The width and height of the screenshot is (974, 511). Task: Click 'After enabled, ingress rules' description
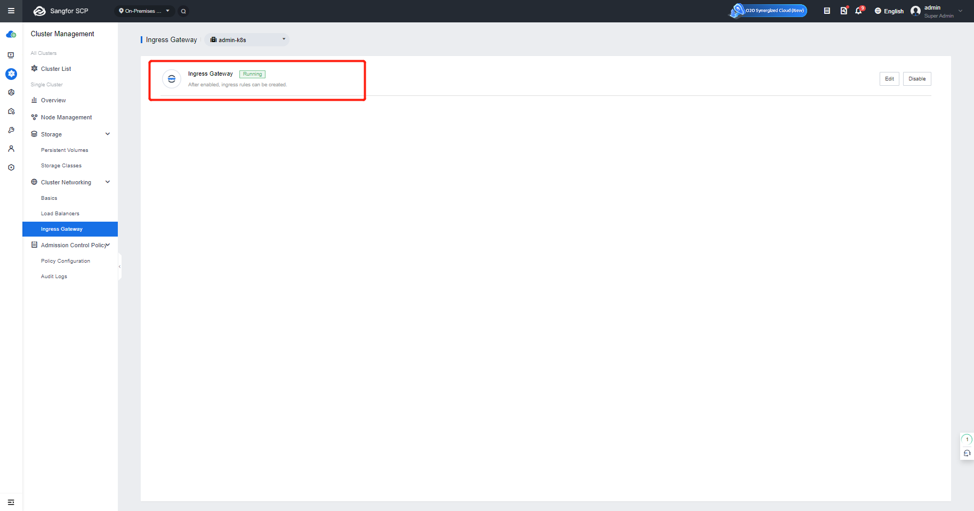tap(237, 85)
